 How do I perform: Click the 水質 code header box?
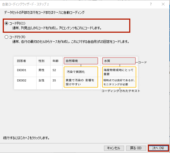[x=119, y=61]
